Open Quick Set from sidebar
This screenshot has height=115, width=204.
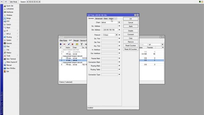[x=10, y=6]
